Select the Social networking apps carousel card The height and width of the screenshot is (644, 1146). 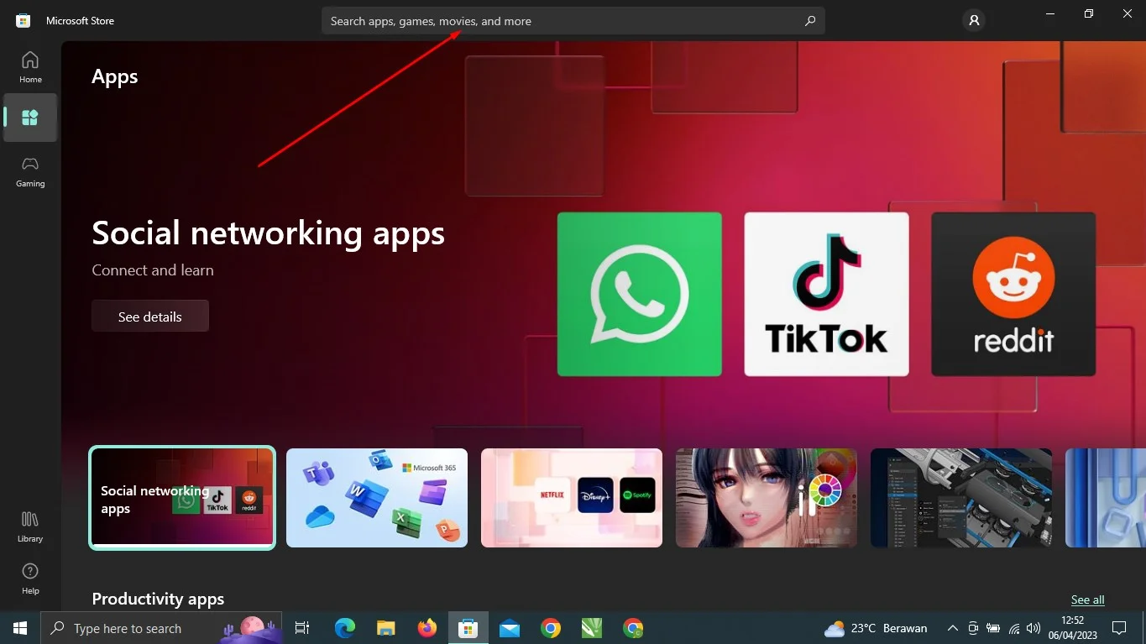pos(182,498)
